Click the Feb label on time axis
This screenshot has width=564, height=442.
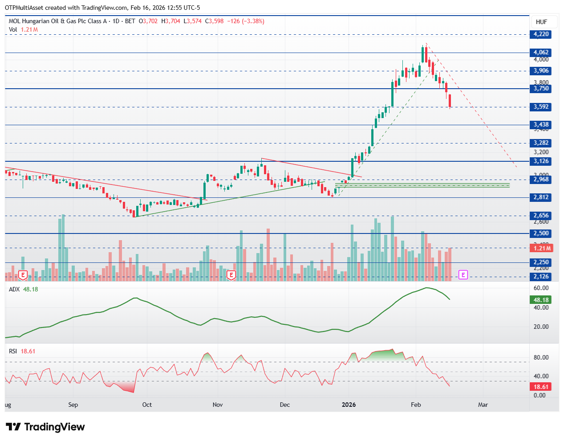coord(416,405)
